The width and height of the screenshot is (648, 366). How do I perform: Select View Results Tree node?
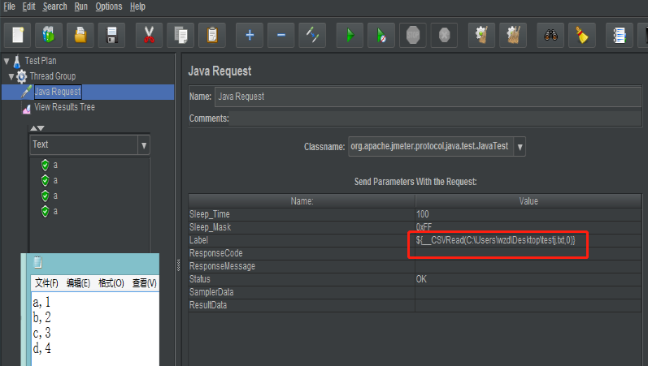click(x=64, y=107)
